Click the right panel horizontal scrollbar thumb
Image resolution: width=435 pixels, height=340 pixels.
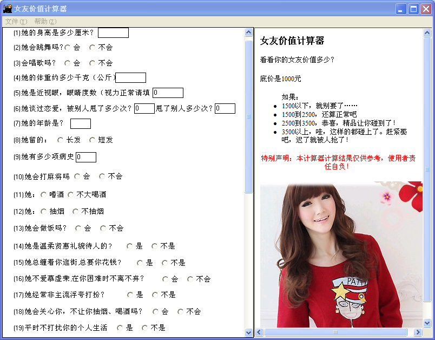pos(335,332)
